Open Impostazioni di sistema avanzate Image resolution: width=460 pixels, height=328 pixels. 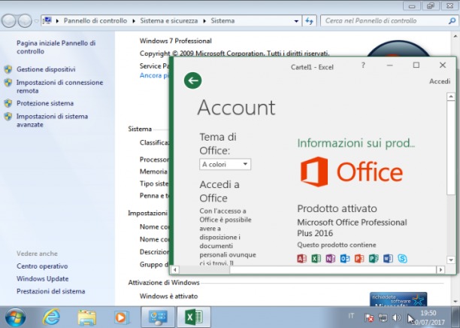click(x=52, y=120)
